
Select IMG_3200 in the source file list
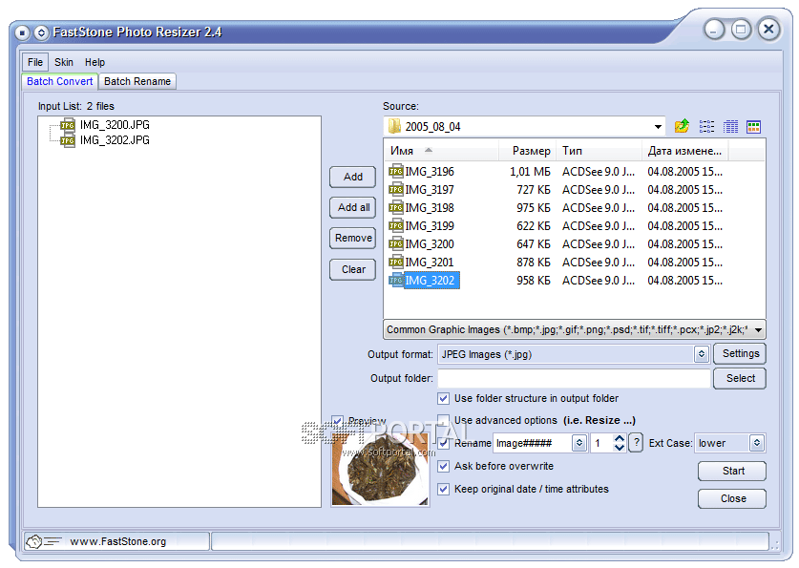click(429, 244)
